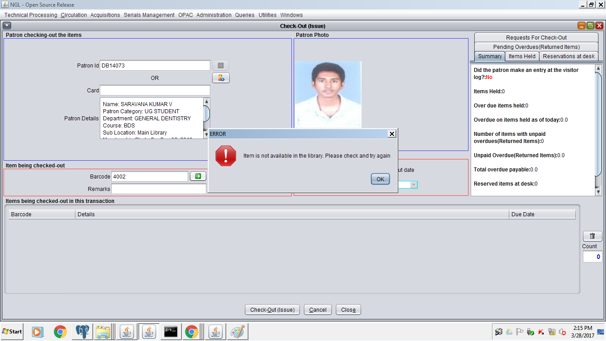Switch to the Items Held tab

522,56
